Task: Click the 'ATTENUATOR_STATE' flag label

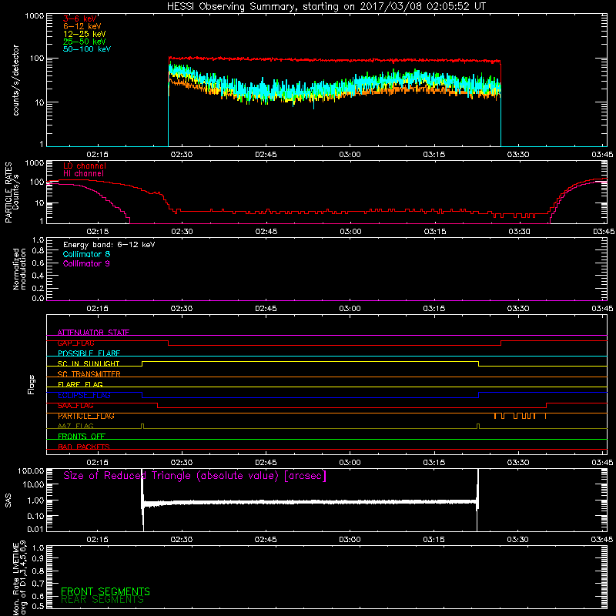Action: point(93,333)
